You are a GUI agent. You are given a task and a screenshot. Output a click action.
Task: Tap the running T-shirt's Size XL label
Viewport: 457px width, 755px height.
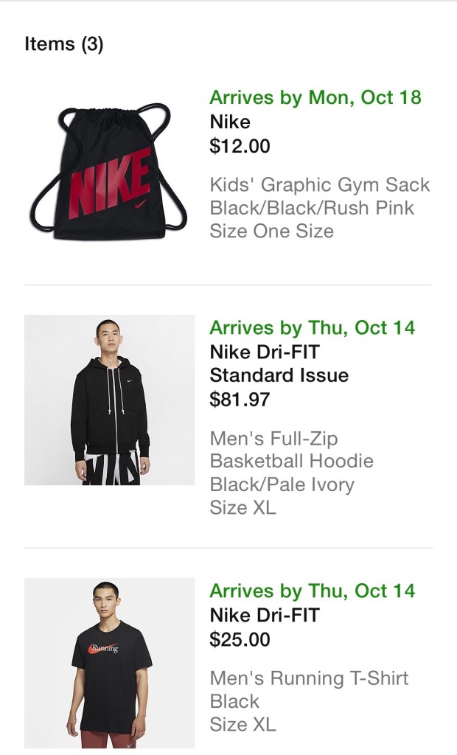(x=243, y=725)
